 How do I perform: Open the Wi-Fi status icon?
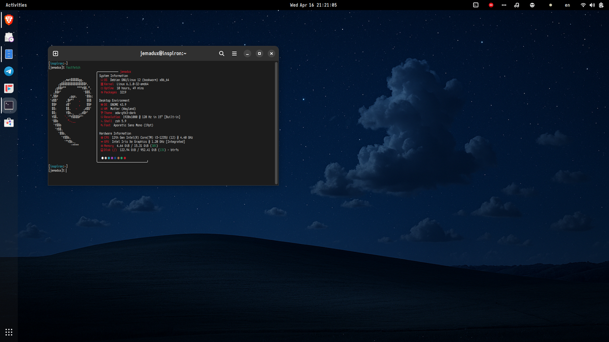click(x=583, y=5)
